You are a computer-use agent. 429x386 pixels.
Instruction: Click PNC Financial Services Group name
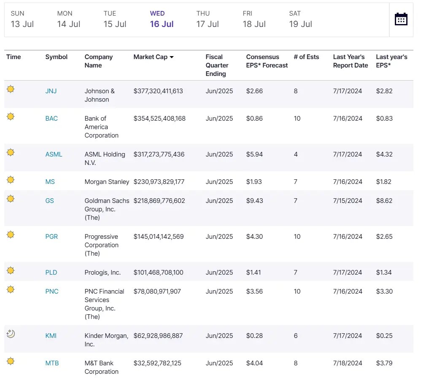pos(104,304)
